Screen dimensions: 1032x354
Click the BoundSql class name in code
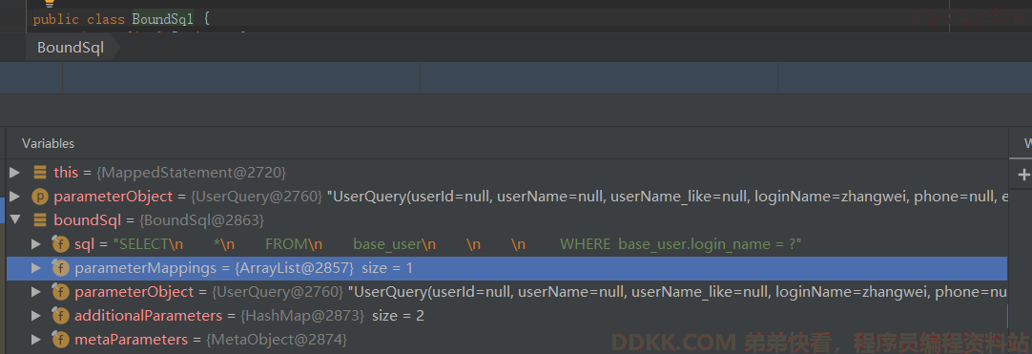[x=162, y=19]
